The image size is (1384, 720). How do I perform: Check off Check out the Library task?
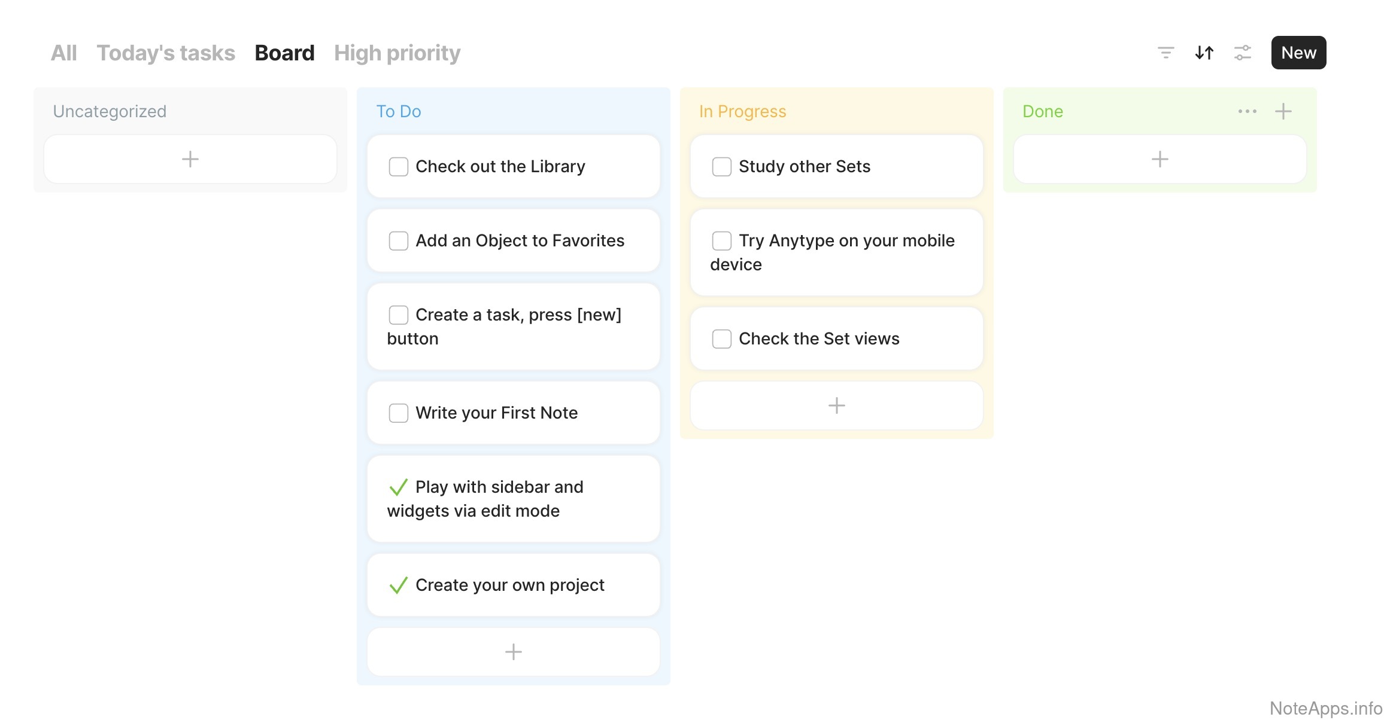(398, 167)
